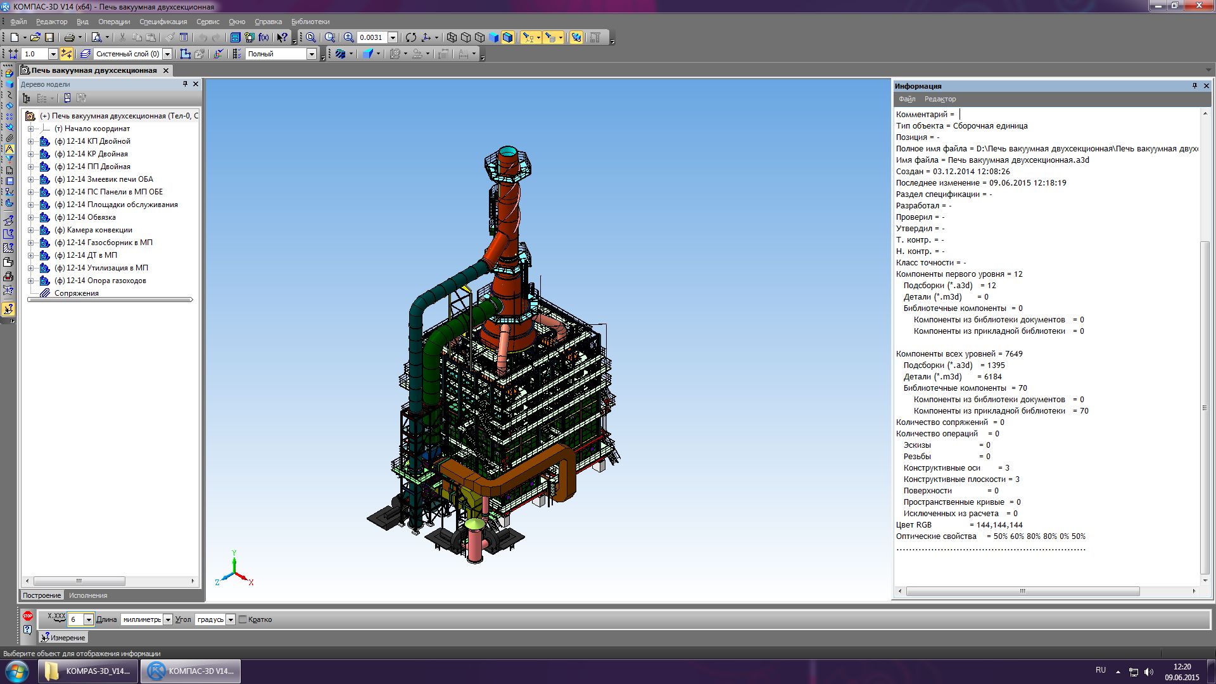Select shaded display mode icon
Screen dimensions: 1216x684
494,37
